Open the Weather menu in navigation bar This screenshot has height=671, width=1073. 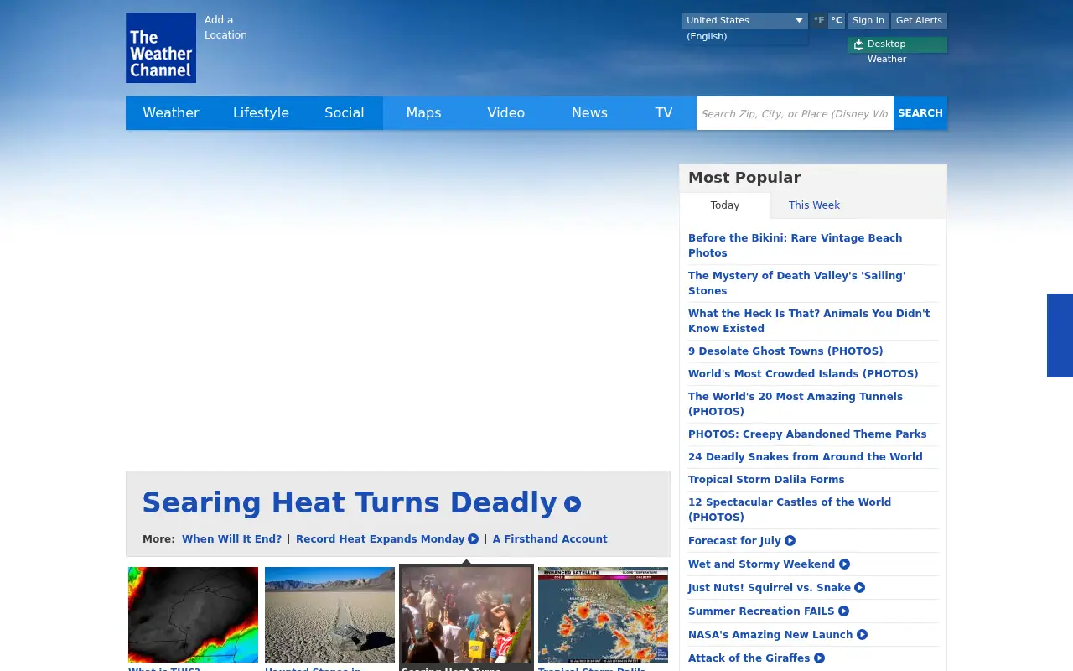pyautogui.click(x=171, y=113)
